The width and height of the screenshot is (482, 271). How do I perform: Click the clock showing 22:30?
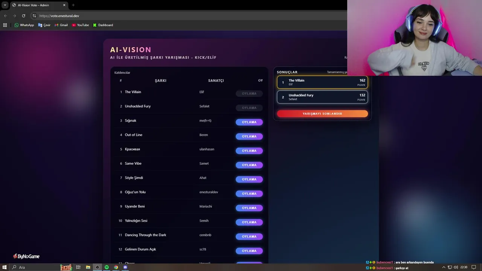tap(464, 267)
